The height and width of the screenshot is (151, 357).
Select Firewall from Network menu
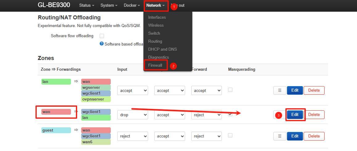coord(155,65)
